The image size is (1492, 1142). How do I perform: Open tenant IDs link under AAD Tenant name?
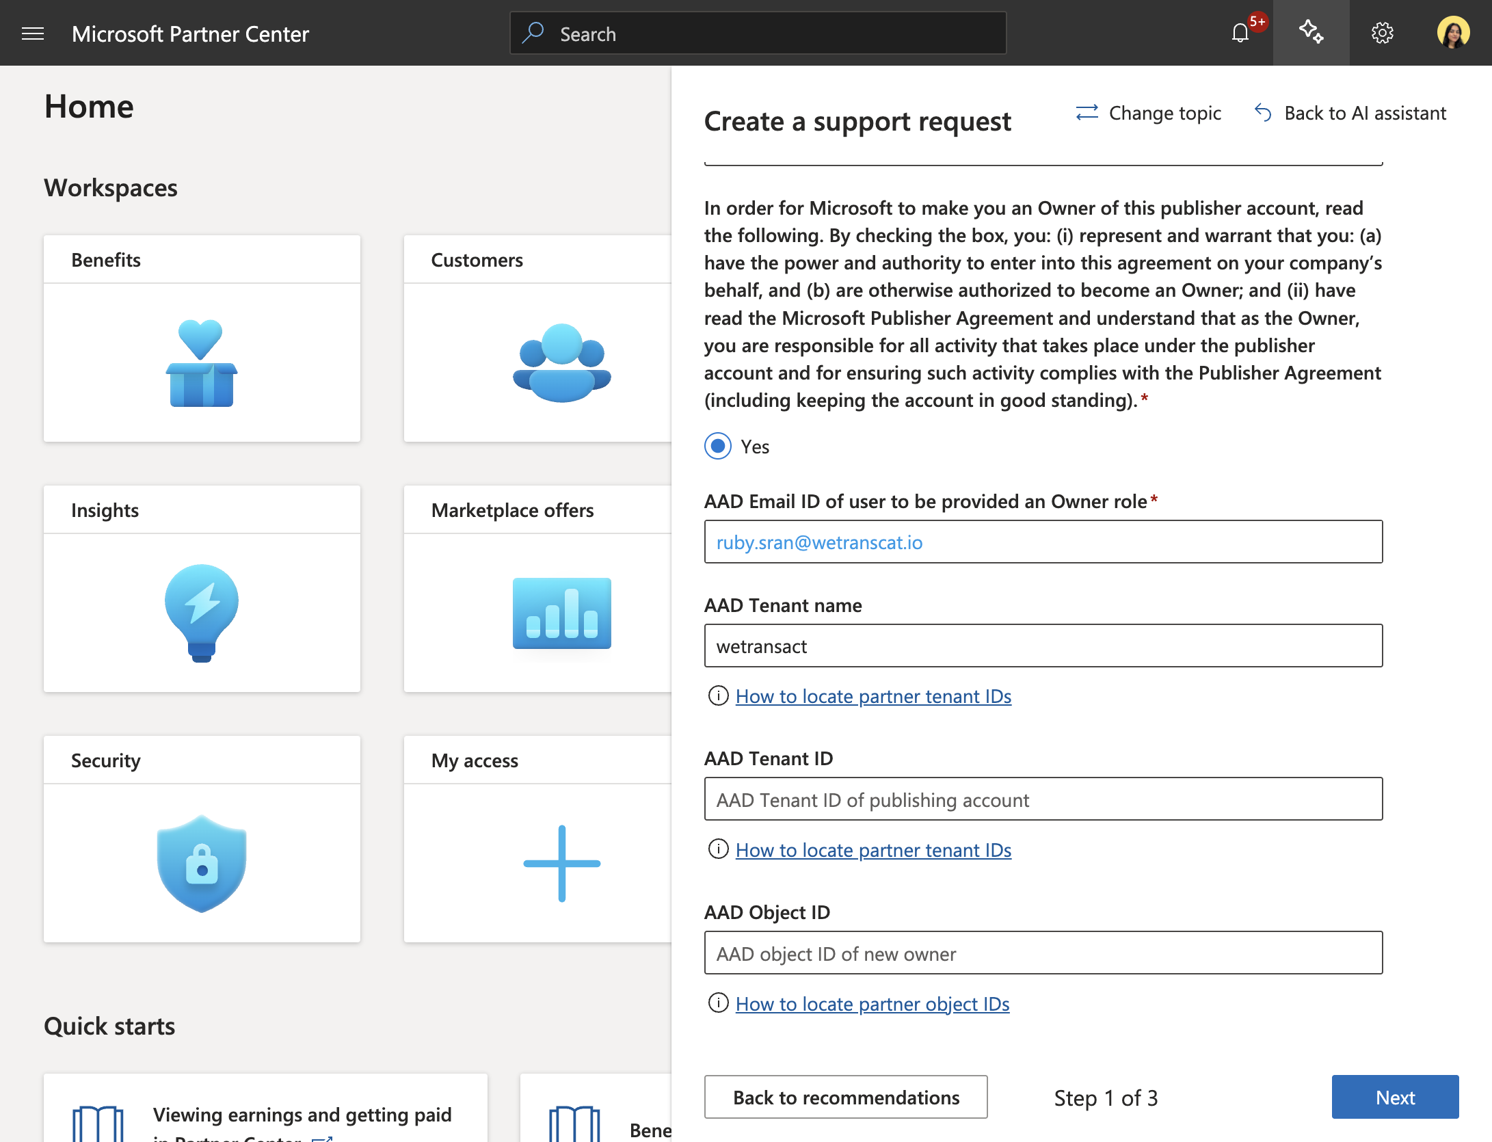coord(873,696)
